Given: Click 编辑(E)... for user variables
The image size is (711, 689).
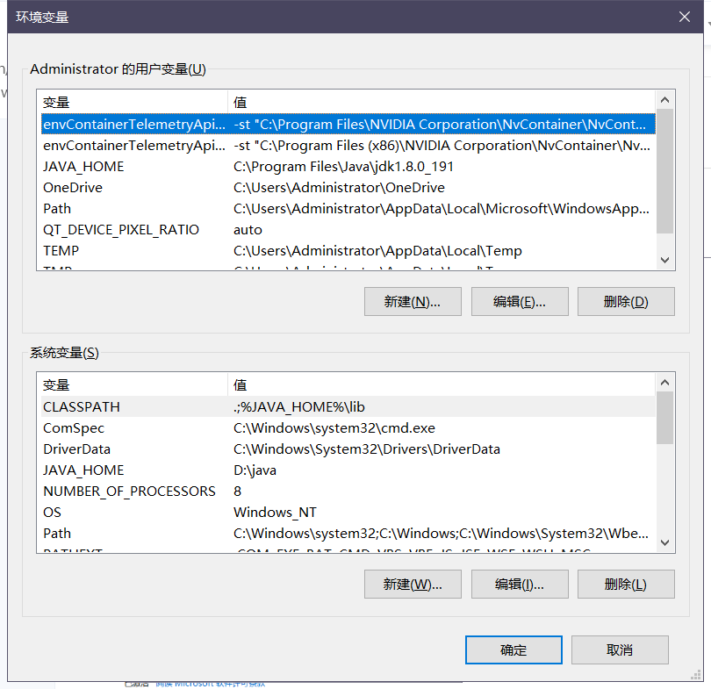Looking at the screenshot, I should pyautogui.click(x=520, y=301).
